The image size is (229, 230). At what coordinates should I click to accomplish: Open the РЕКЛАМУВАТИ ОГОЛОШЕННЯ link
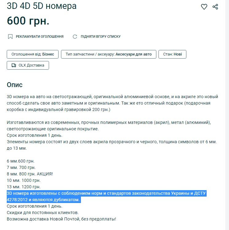[40, 36]
